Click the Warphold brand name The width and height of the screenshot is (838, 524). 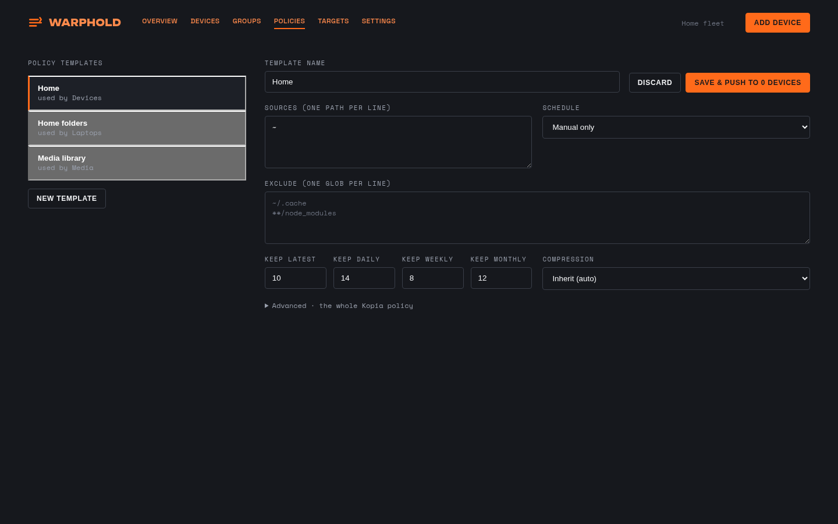pos(85,22)
